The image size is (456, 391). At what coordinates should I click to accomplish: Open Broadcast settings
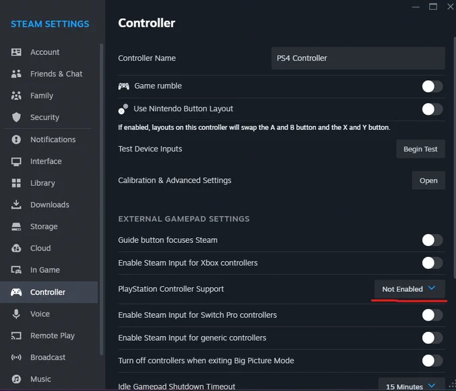pos(49,357)
